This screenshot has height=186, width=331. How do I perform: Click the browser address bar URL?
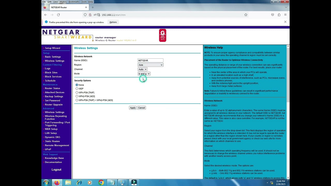tap(114, 15)
